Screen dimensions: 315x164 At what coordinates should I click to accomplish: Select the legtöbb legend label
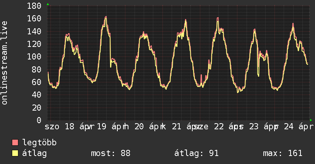(x=39, y=143)
